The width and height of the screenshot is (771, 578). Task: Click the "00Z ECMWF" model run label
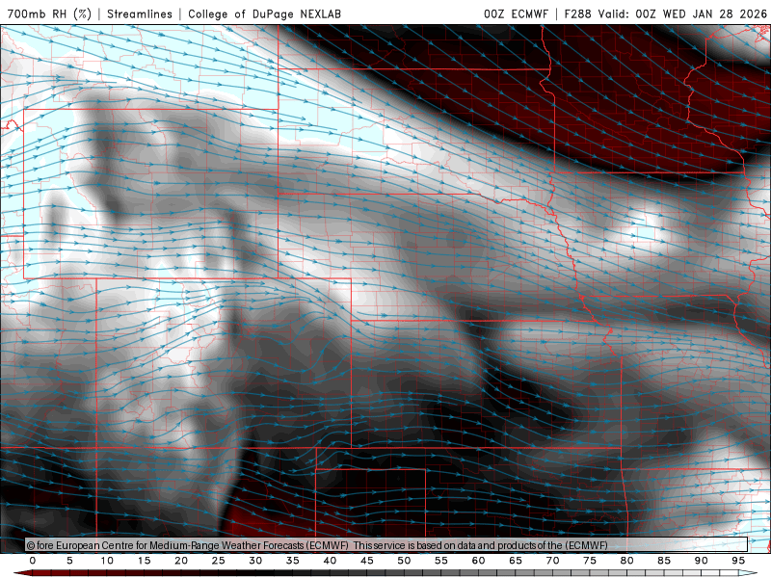pyautogui.click(x=516, y=13)
